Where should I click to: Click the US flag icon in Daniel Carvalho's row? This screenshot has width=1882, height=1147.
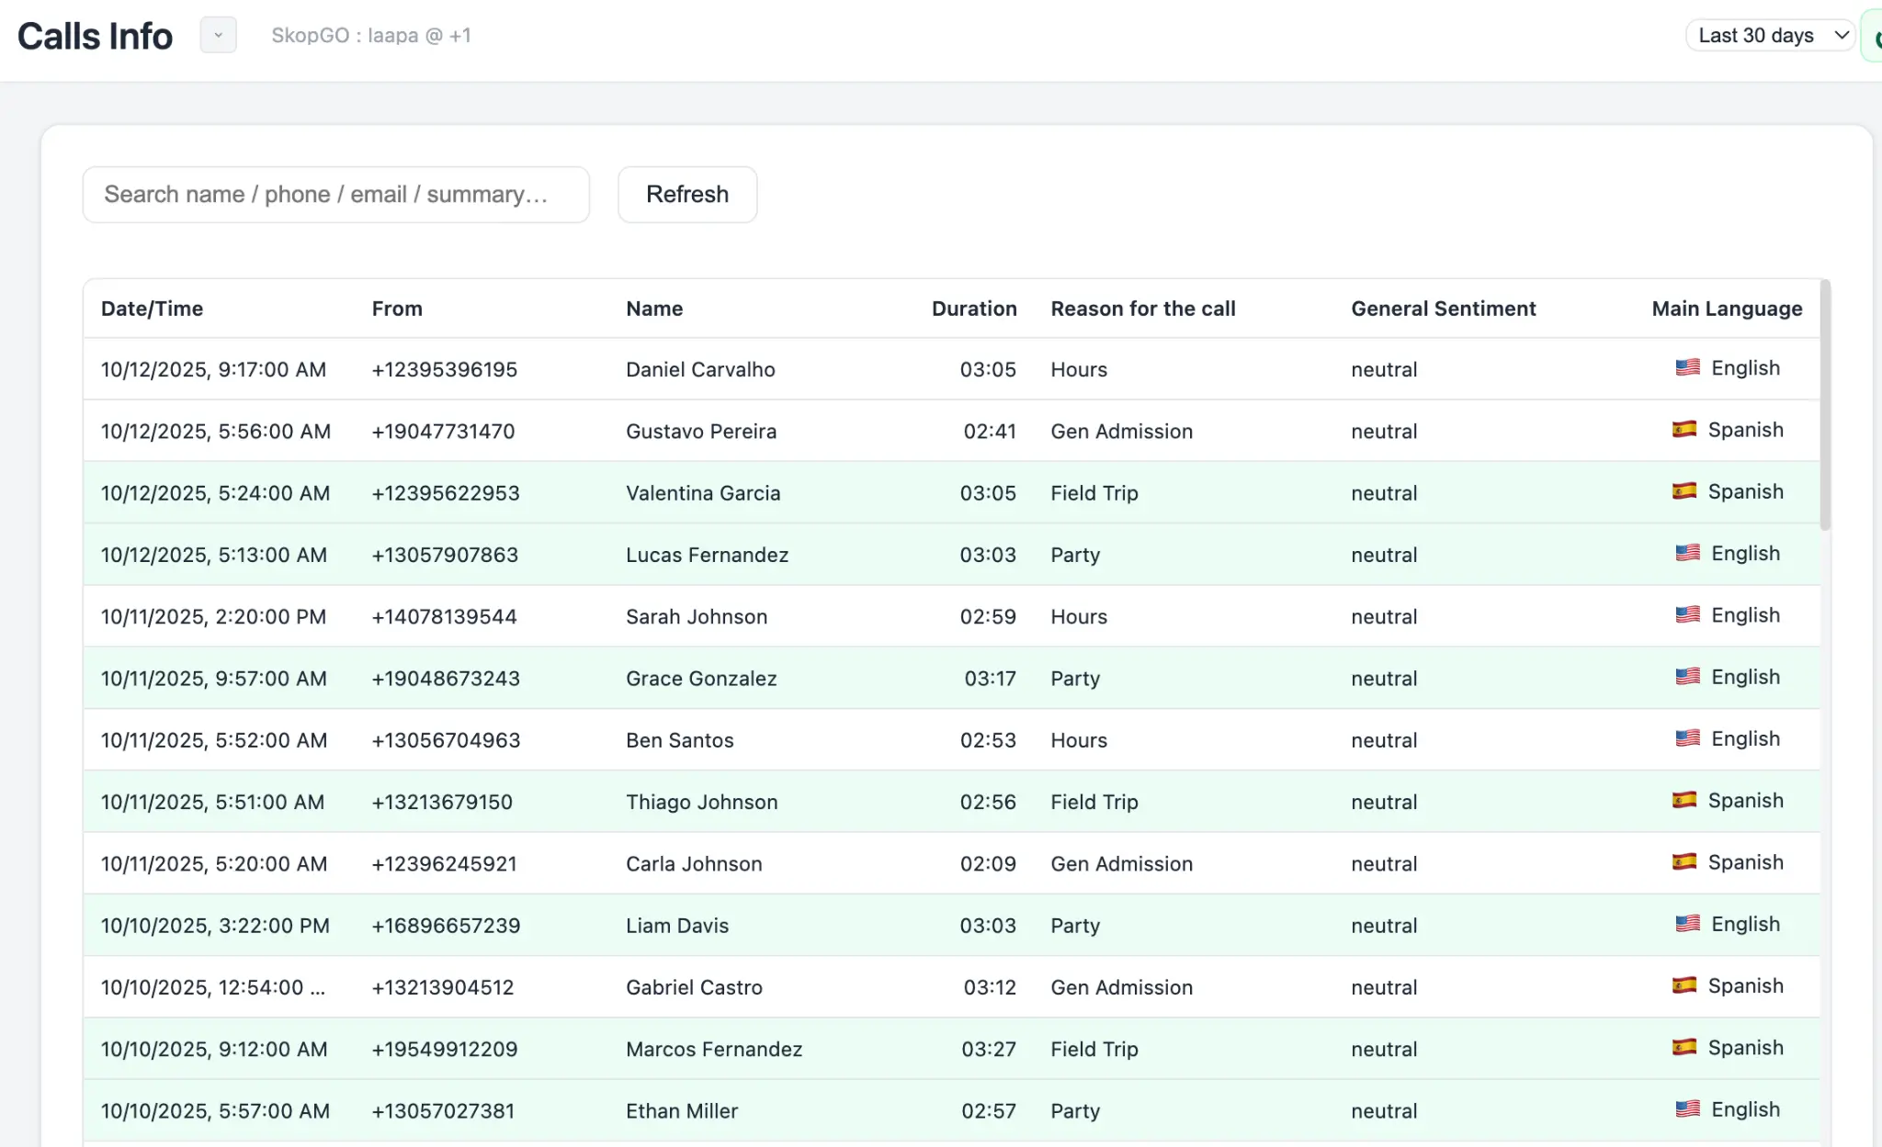pyautogui.click(x=1687, y=367)
